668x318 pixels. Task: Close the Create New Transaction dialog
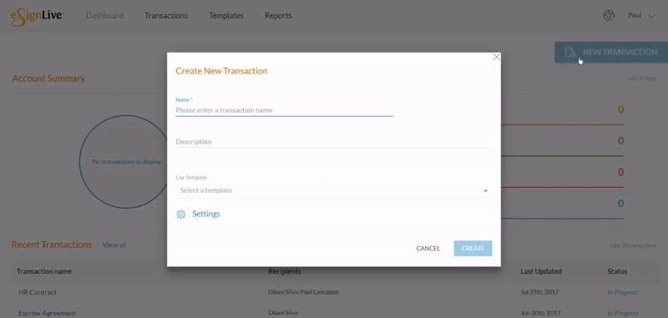pyautogui.click(x=496, y=57)
